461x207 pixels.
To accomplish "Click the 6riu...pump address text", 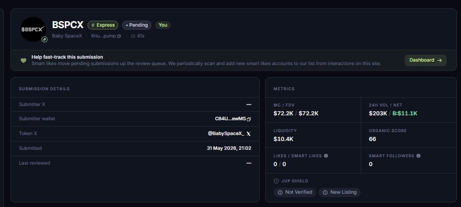I will pos(103,36).
